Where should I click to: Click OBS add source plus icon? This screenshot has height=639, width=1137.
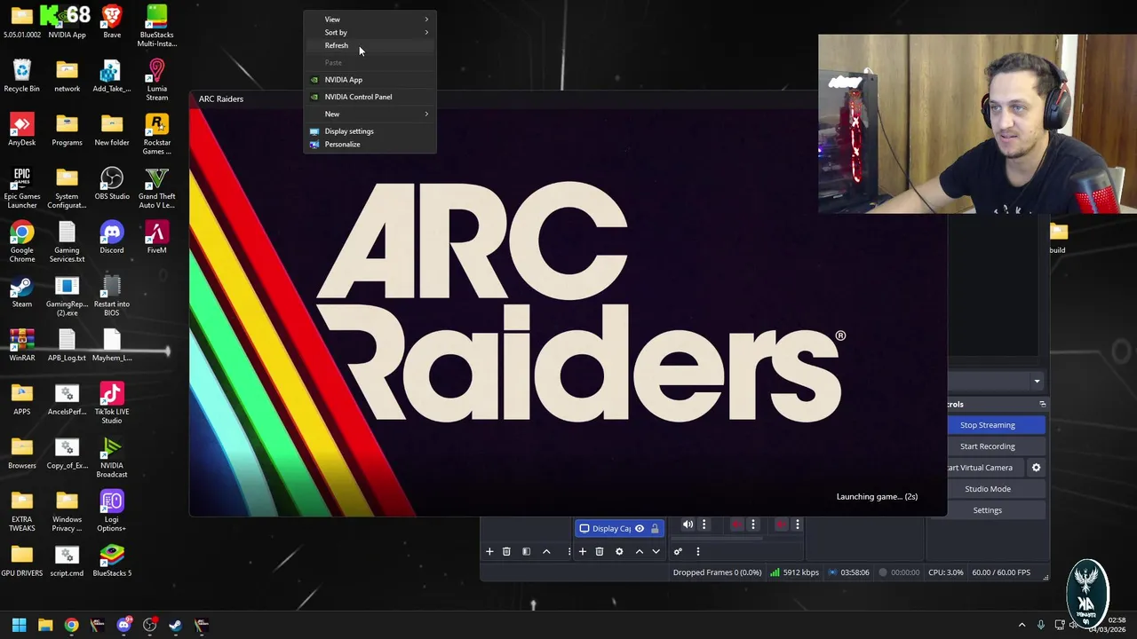[583, 551]
